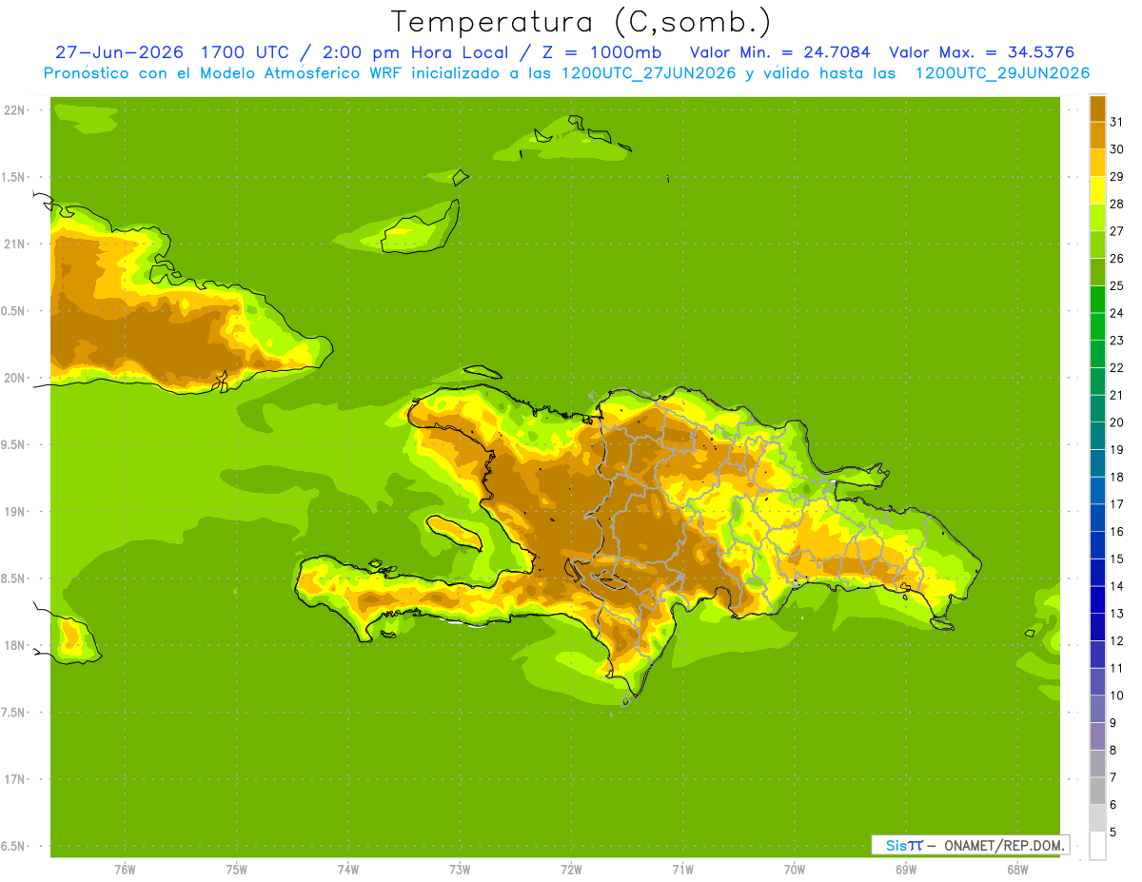Viewport: 1142px width, 882px height.
Task: Select the valid-until time '1200UTC_29JUN2026'
Action: pyautogui.click(x=1002, y=73)
